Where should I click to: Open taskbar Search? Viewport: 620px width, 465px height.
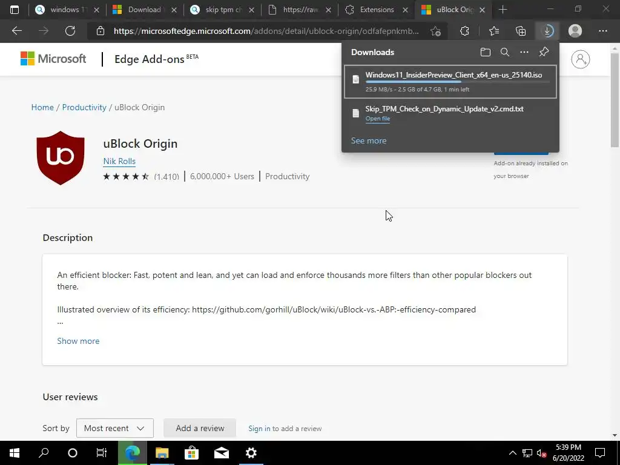(x=44, y=453)
